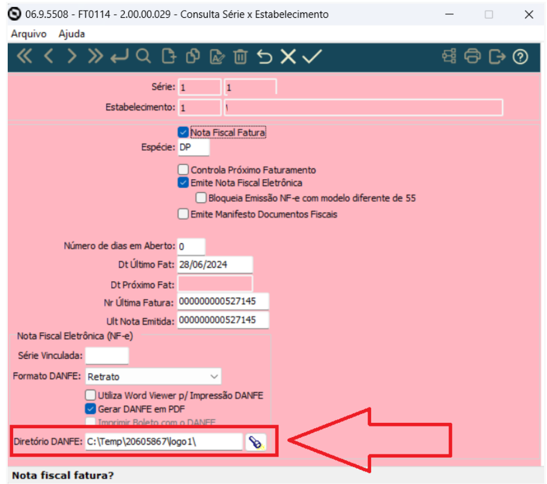
Task: Go to first record with double-left arrow
Action: pos(24,56)
